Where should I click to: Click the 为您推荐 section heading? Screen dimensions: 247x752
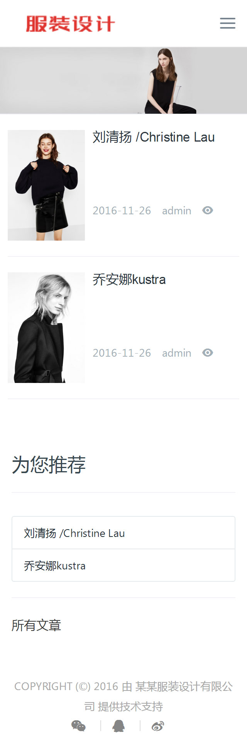(49, 465)
